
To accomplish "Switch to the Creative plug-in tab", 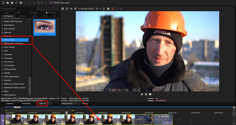I will (x=22, y=16).
